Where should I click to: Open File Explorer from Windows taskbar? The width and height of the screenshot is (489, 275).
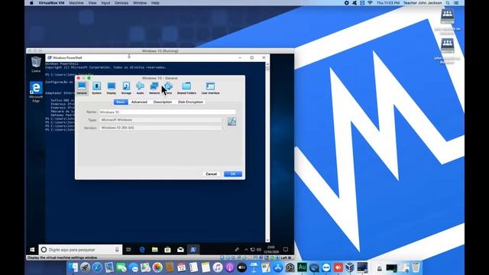pyautogui.click(x=154, y=250)
